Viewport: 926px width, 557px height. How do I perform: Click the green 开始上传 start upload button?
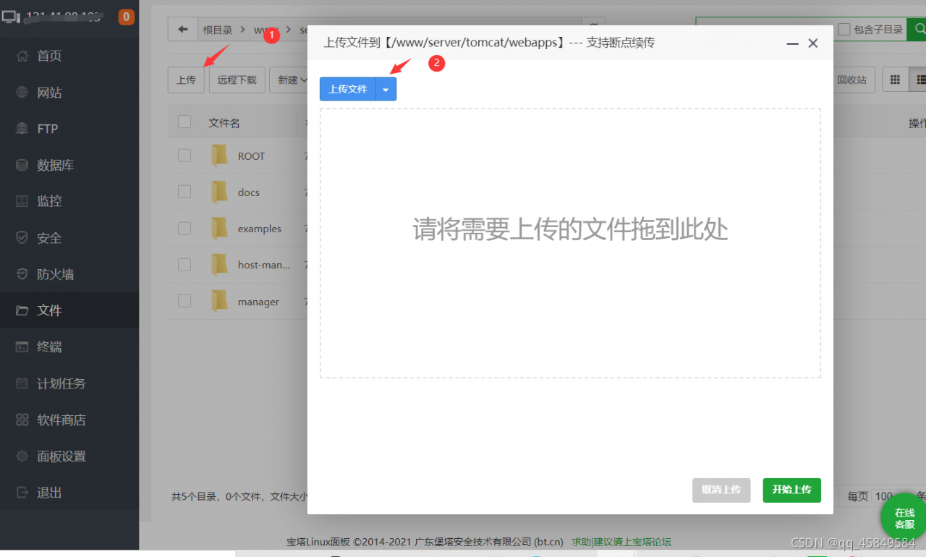point(791,490)
